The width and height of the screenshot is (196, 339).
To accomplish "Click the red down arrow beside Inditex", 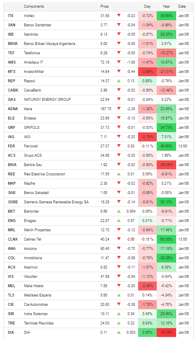I will coord(119,15).
